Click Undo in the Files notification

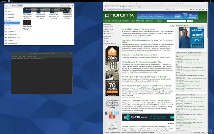pos(63,10)
